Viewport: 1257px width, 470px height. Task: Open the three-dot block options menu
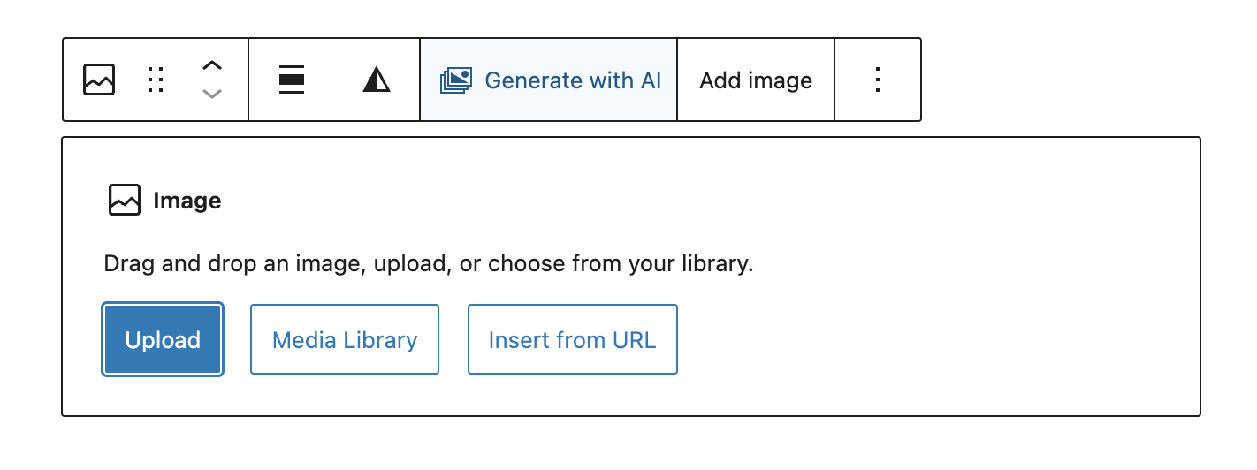(878, 80)
